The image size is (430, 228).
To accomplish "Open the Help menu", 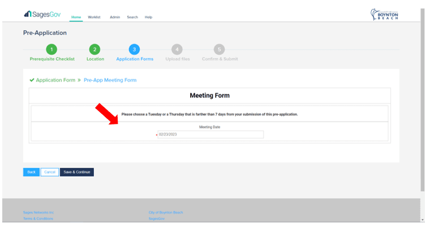I will (x=148, y=18).
